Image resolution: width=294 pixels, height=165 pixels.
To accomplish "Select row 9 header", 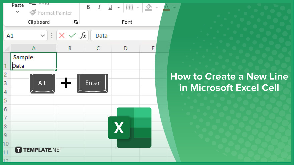I will pos(7,135).
